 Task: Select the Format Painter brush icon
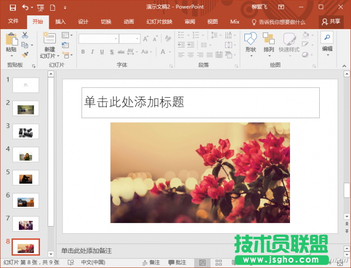25,54
